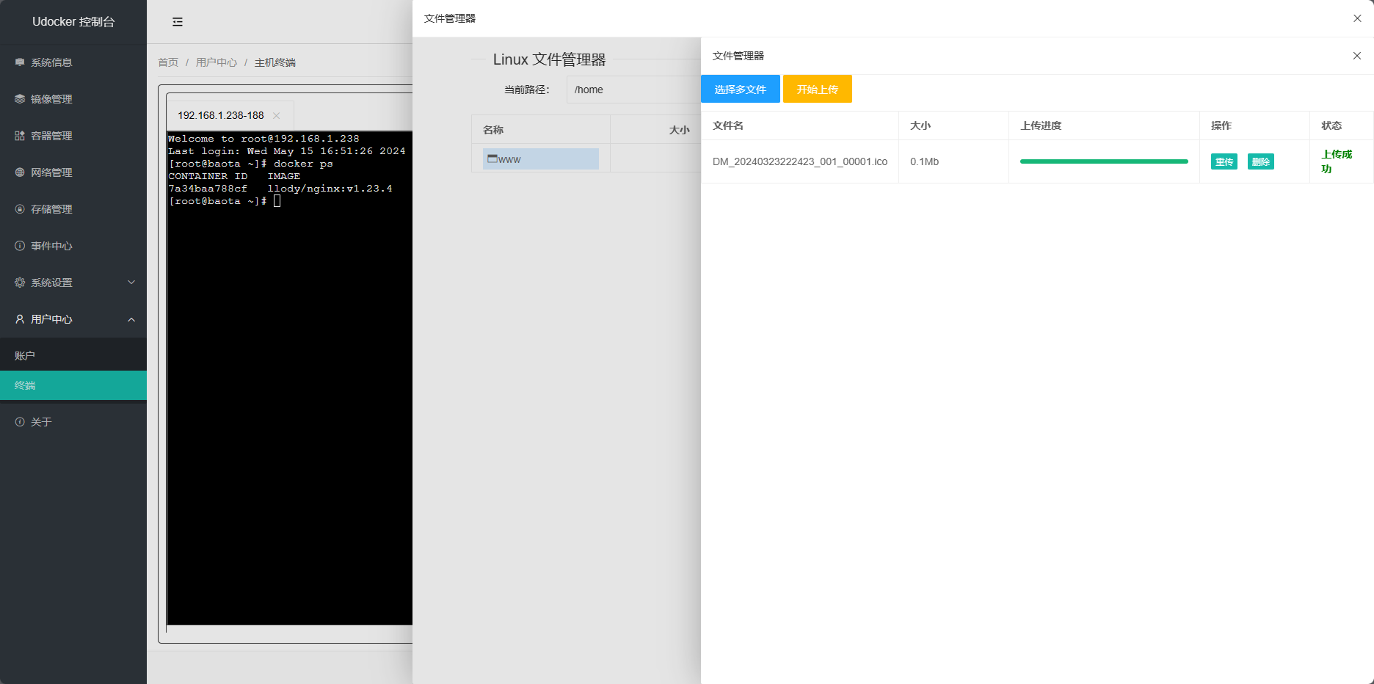The width and height of the screenshot is (1374, 684).
Task: Click 删除 for the uploaded ico file
Action: pos(1261,161)
